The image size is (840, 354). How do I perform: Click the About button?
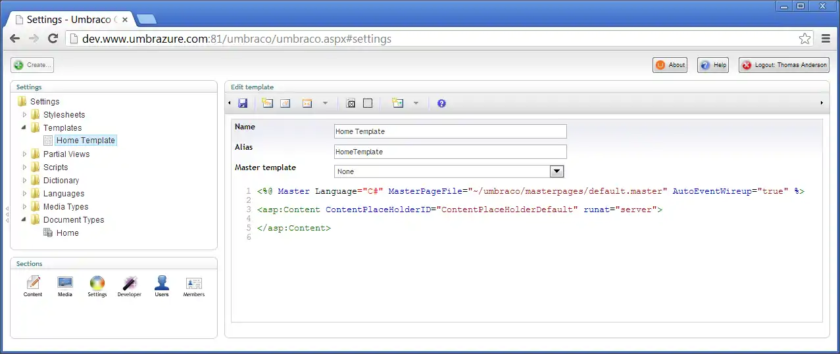point(670,65)
